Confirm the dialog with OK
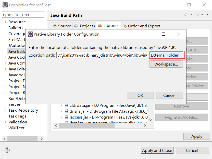 pyautogui.click(x=140, y=95)
